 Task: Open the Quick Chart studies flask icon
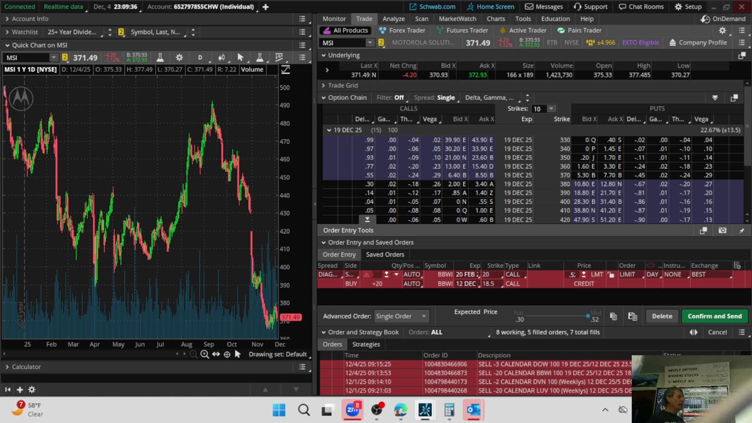(x=160, y=58)
